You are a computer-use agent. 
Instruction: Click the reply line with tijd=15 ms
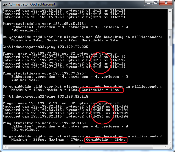coord(64,67)
